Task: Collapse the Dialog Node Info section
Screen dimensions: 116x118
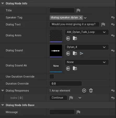Action: (x=3, y=3)
